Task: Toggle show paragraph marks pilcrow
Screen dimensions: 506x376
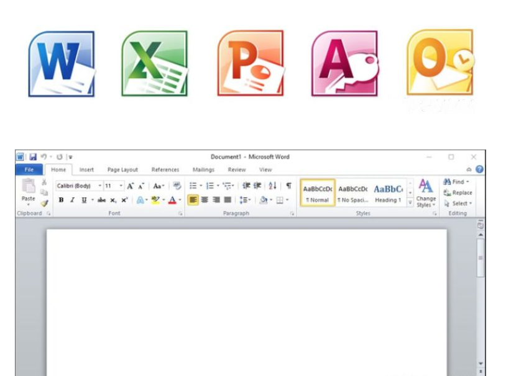Action: click(x=288, y=186)
